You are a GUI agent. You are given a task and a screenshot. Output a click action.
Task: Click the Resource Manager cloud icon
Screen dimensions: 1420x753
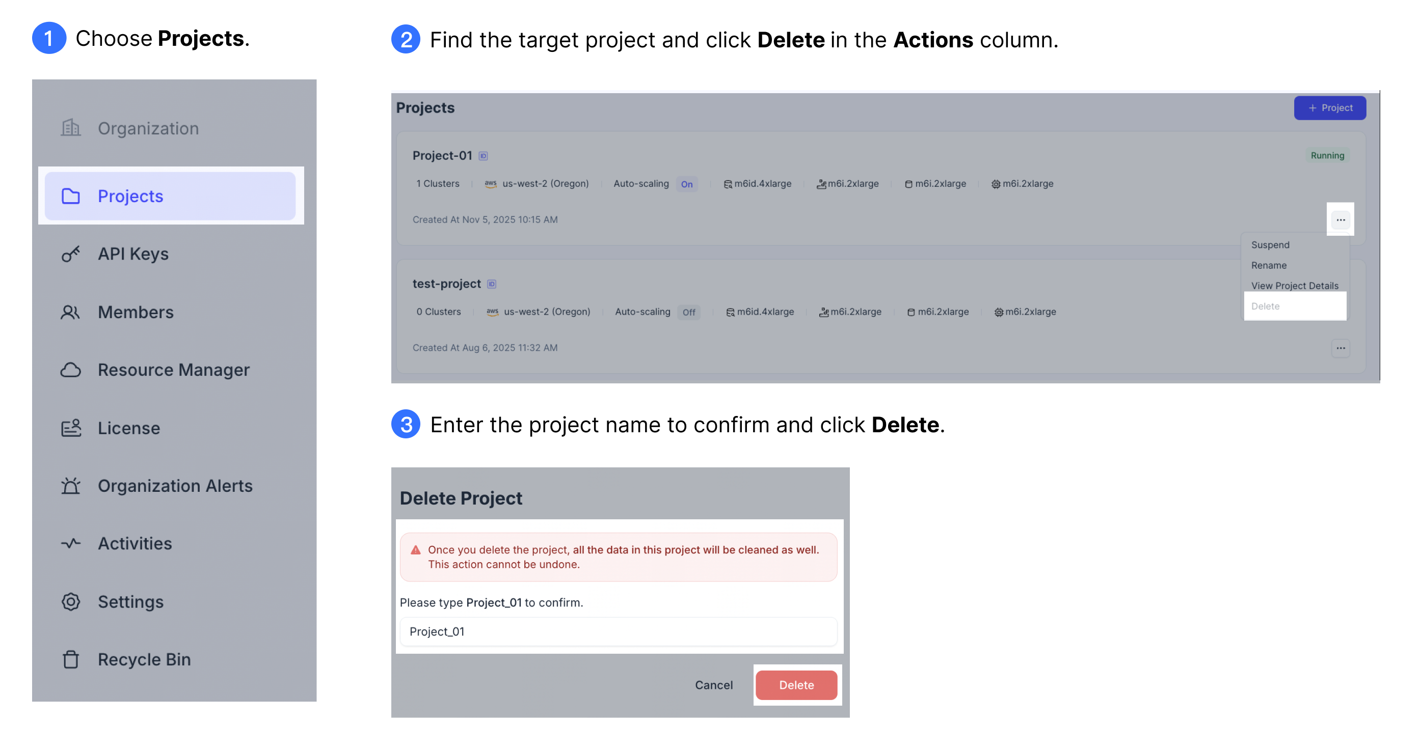point(70,370)
